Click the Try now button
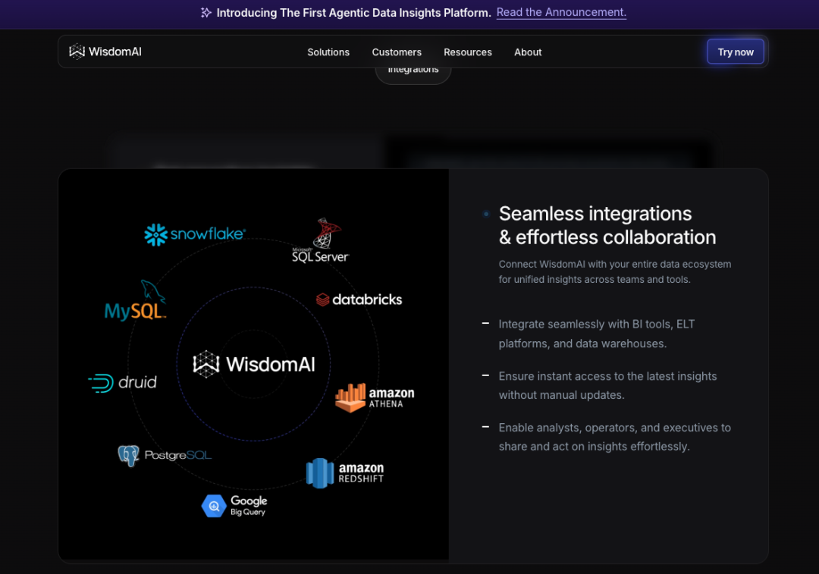819x574 pixels. [735, 52]
